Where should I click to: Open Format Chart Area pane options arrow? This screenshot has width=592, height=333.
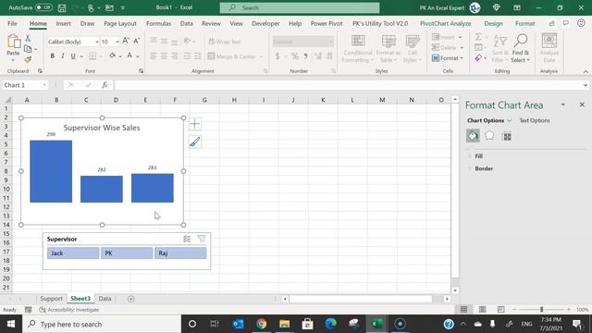coord(563,105)
